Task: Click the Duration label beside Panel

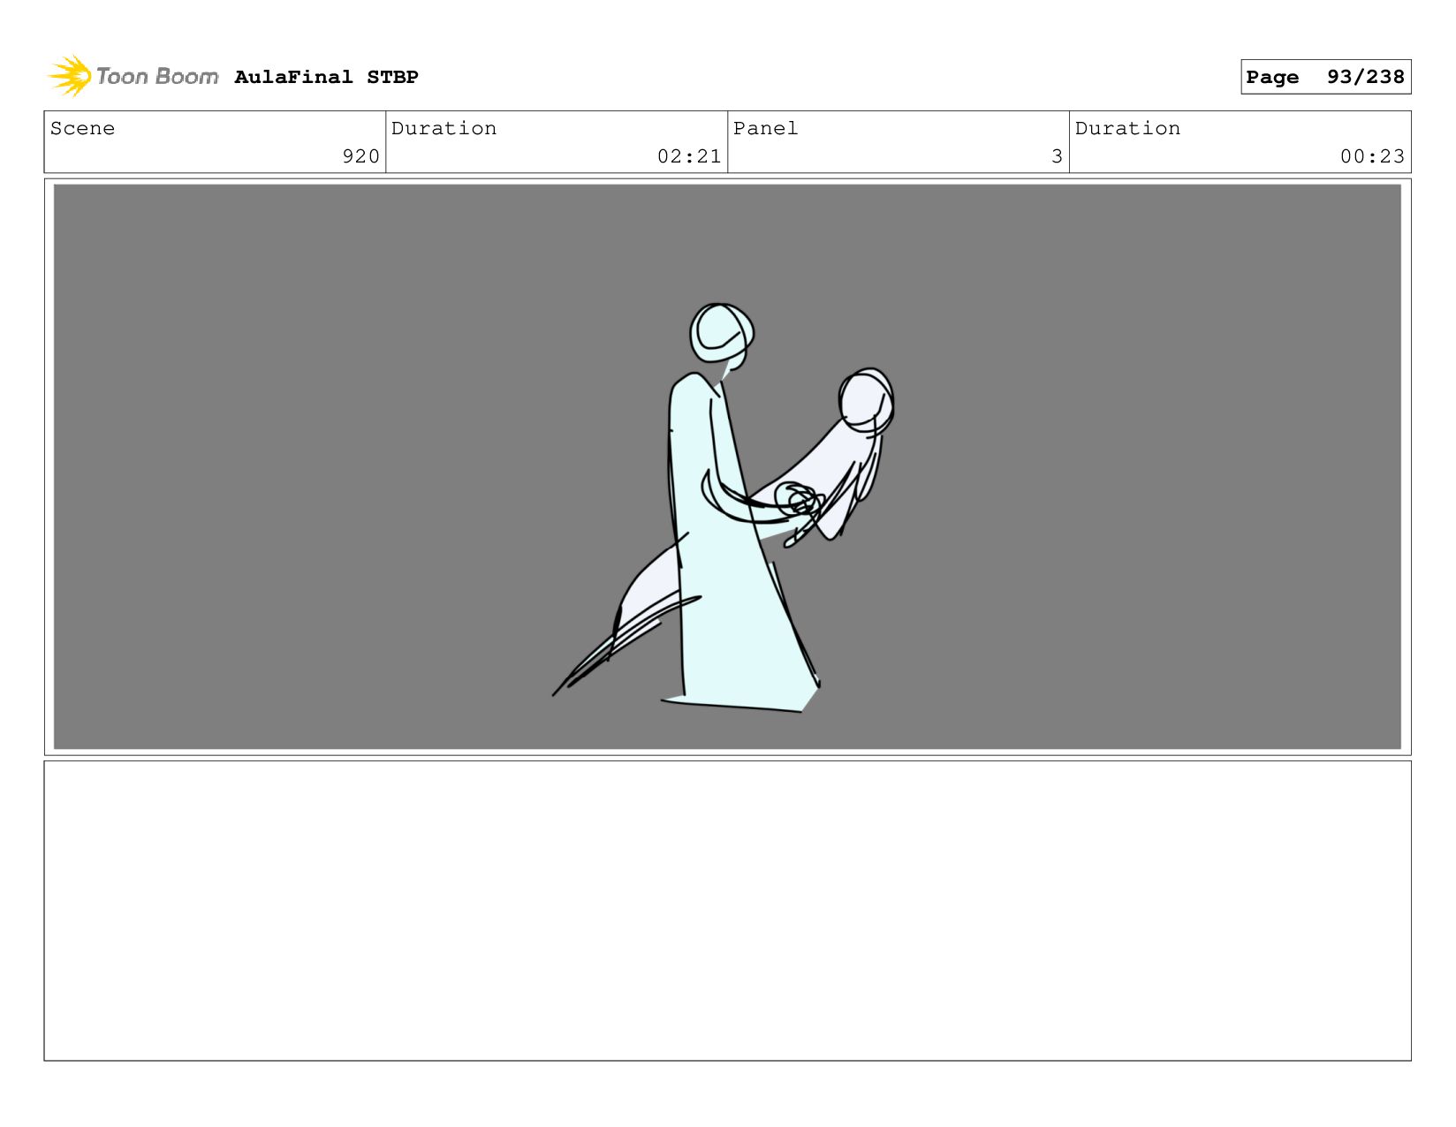Action: pyautogui.click(x=1127, y=128)
